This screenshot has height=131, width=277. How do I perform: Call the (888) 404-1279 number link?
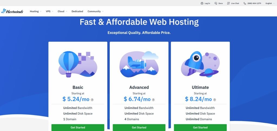254,3
